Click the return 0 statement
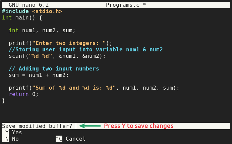Screen dimensions: 232x144 point(24,94)
